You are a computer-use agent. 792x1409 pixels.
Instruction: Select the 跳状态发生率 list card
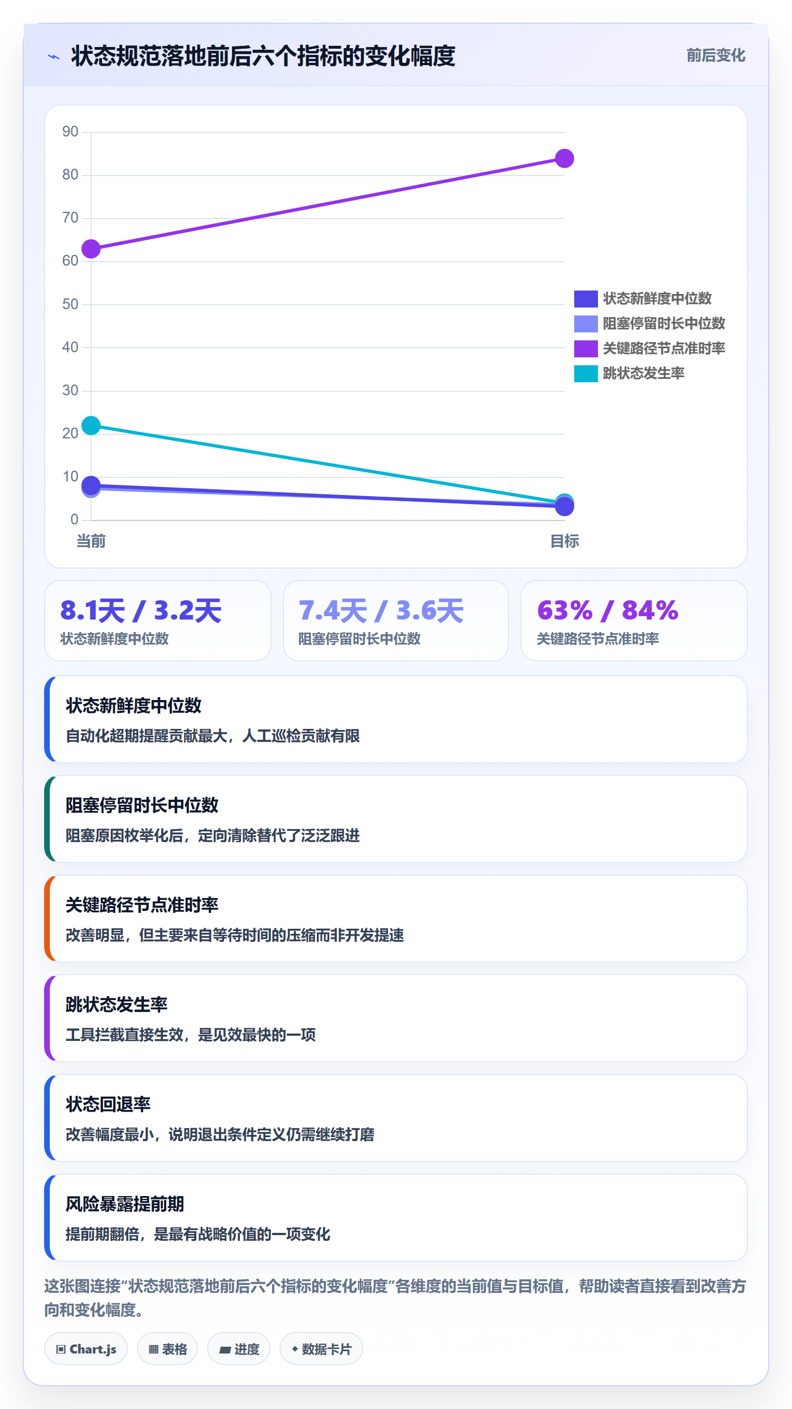point(396,1018)
